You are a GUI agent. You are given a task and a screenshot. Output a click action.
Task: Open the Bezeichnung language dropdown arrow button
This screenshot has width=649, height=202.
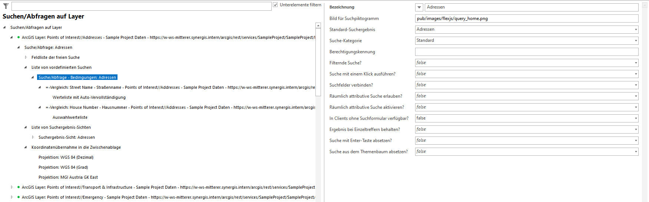click(419, 7)
